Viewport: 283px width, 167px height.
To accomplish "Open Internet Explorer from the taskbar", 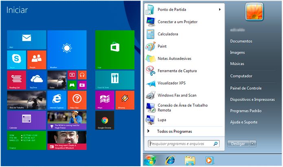I will pos(170,160).
